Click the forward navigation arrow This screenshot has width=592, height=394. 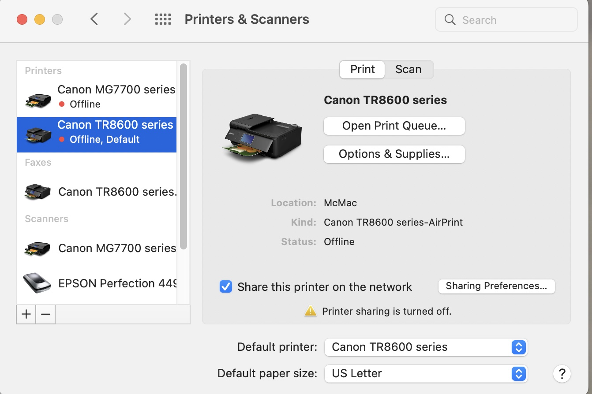[x=127, y=19]
